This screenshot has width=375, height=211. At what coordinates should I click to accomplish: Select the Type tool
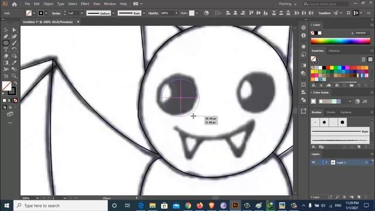coord(6,49)
